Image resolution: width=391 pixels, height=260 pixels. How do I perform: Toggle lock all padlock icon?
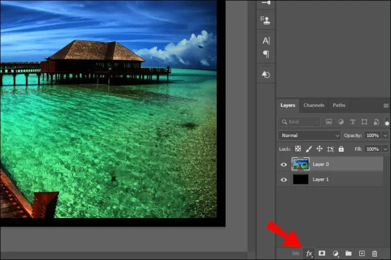[341, 149]
